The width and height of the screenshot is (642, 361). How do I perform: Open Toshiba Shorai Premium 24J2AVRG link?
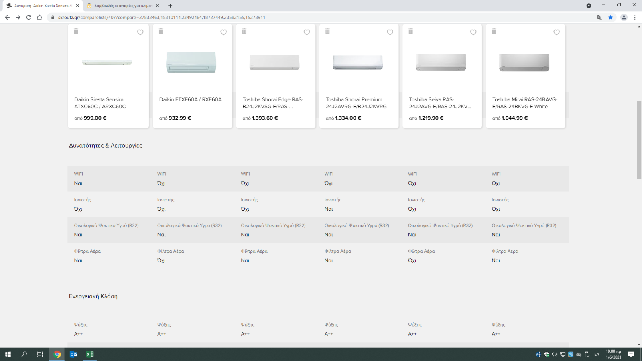coord(356,103)
